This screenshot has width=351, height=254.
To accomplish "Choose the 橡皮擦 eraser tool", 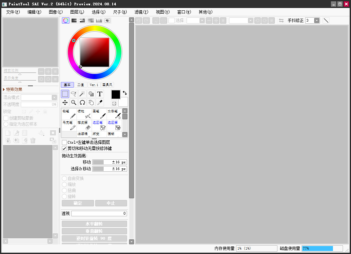I will pyautogui.click(x=84, y=125).
